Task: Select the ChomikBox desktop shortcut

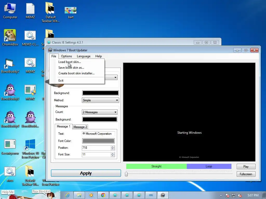Action: pos(10,38)
